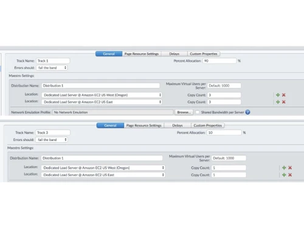
Task: Enable Shared Bandwidth per Server checkbox
Action: (x=197, y=112)
